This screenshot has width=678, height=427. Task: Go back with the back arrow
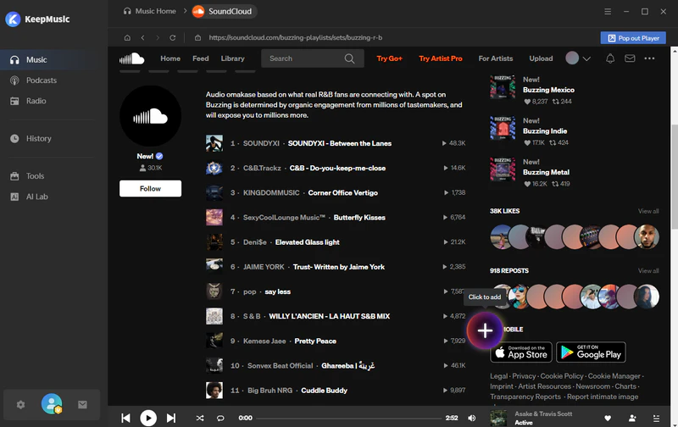point(142,37)
